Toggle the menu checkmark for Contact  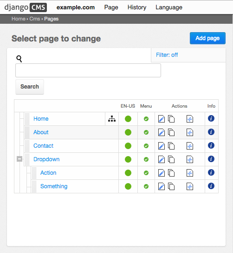point(146,146)
